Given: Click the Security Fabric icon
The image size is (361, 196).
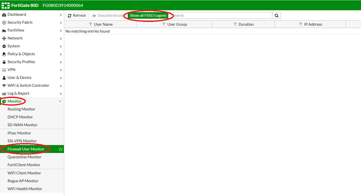Looking at the screenshot, I should click(4, 22).
